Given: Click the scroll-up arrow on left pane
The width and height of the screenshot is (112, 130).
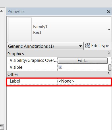Looking at the screenshot, I should [x=1, y=11].
